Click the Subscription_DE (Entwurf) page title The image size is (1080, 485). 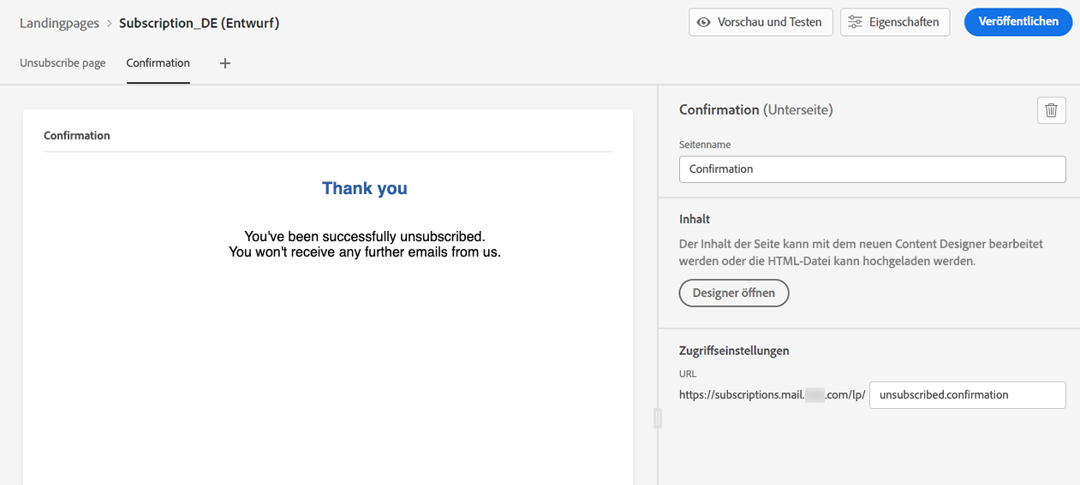(x=199, y=23)
